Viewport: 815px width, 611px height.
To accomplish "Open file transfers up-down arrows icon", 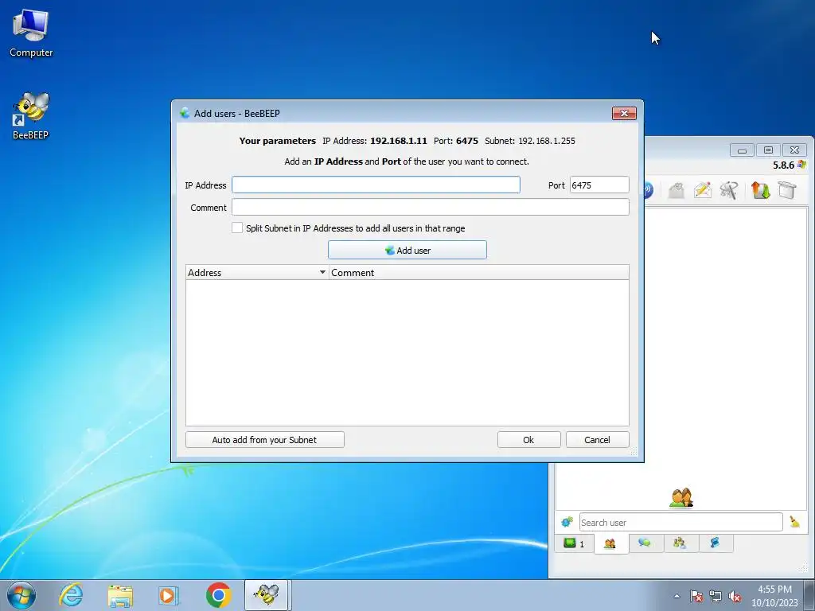I will tap(760, 190).
